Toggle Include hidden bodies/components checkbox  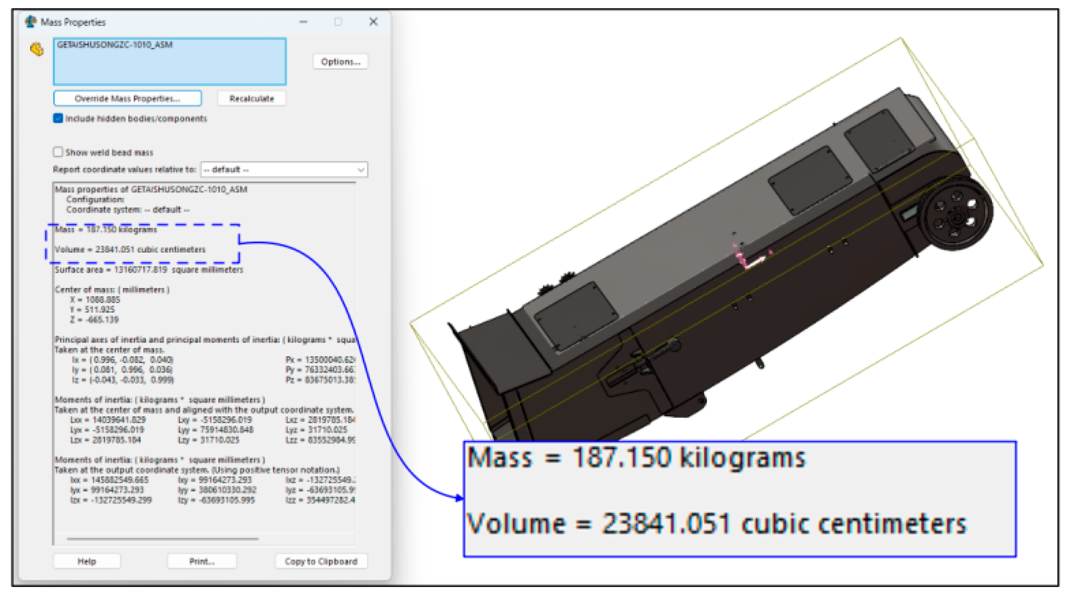58,118
